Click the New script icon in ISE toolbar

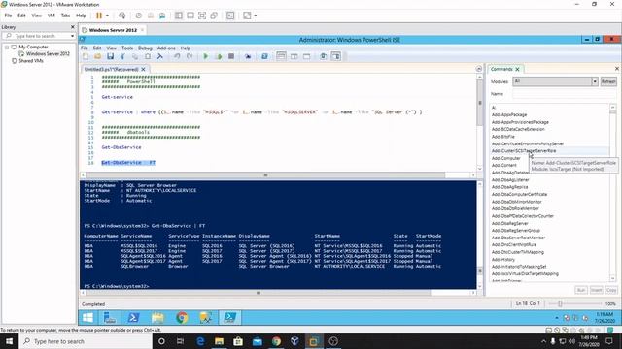(86, 56)
